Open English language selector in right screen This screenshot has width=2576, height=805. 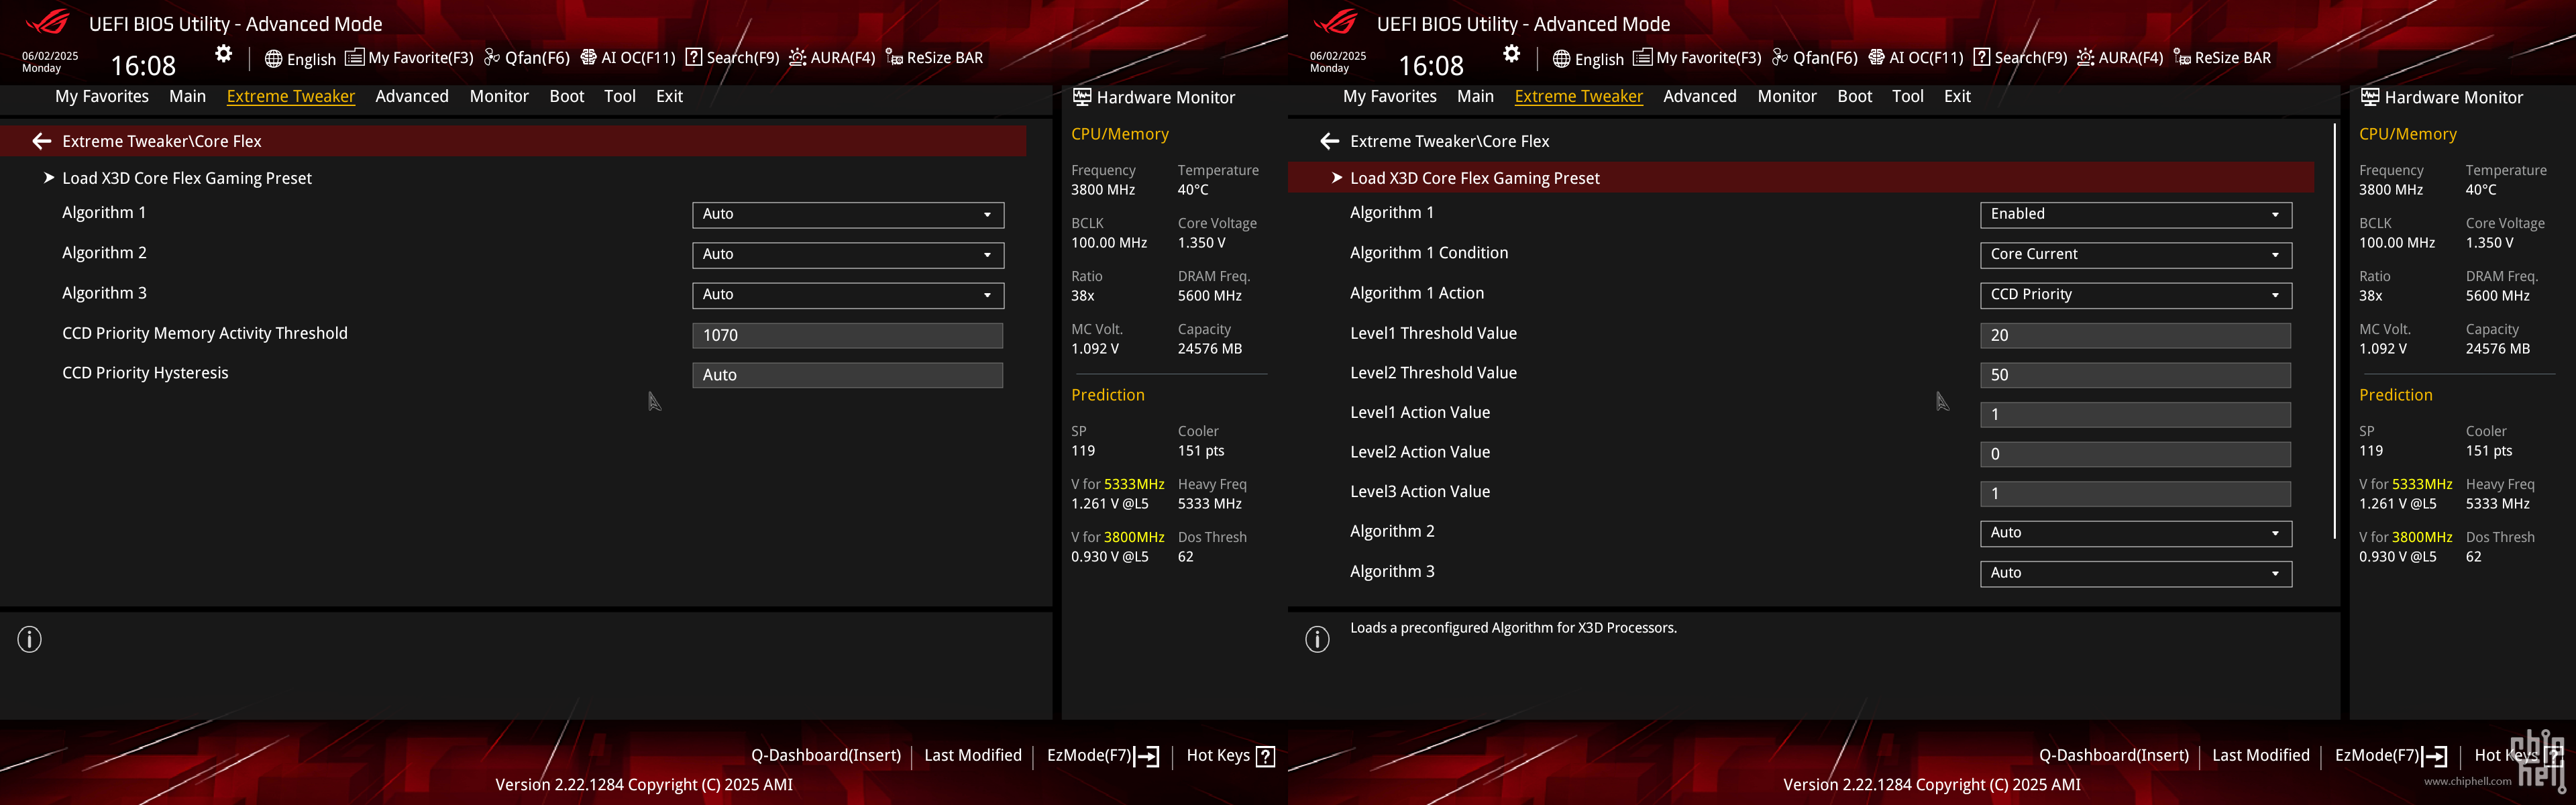tap(1588, 59)
